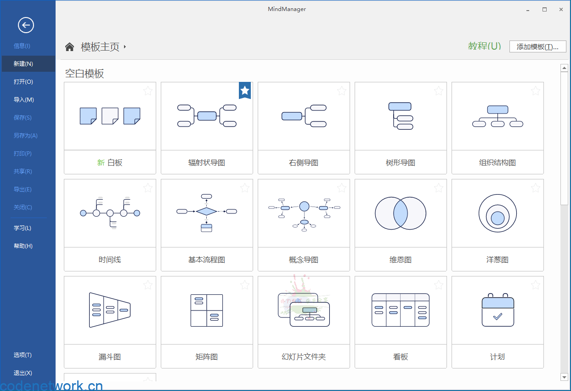
Task: Toggle the star on the 时间线 template
Action: [x=148, y=188]
